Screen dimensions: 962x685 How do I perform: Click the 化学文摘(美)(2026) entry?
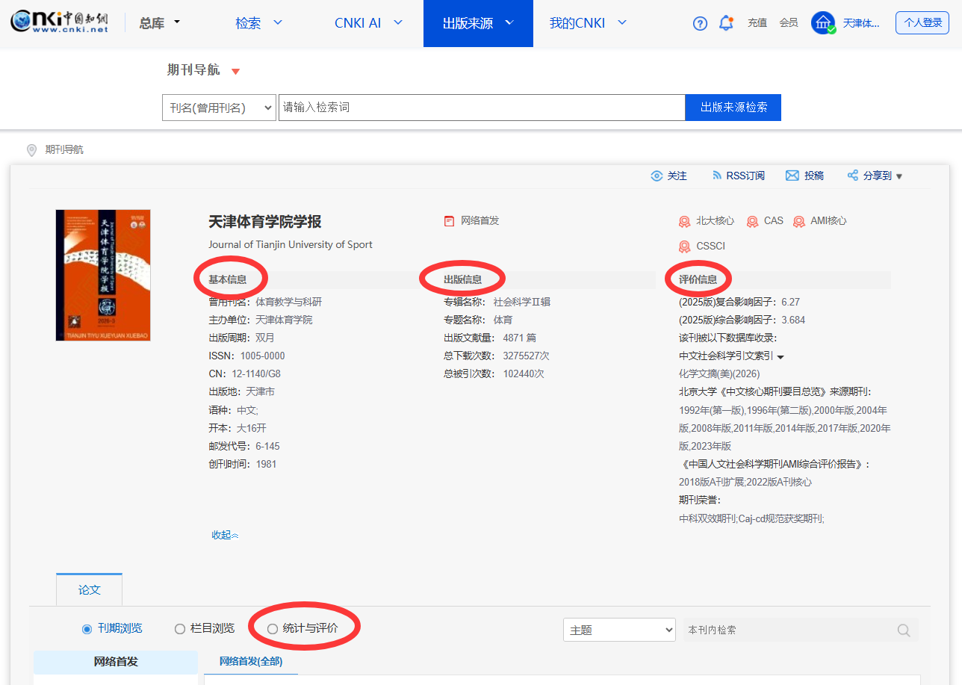point(719,374)
